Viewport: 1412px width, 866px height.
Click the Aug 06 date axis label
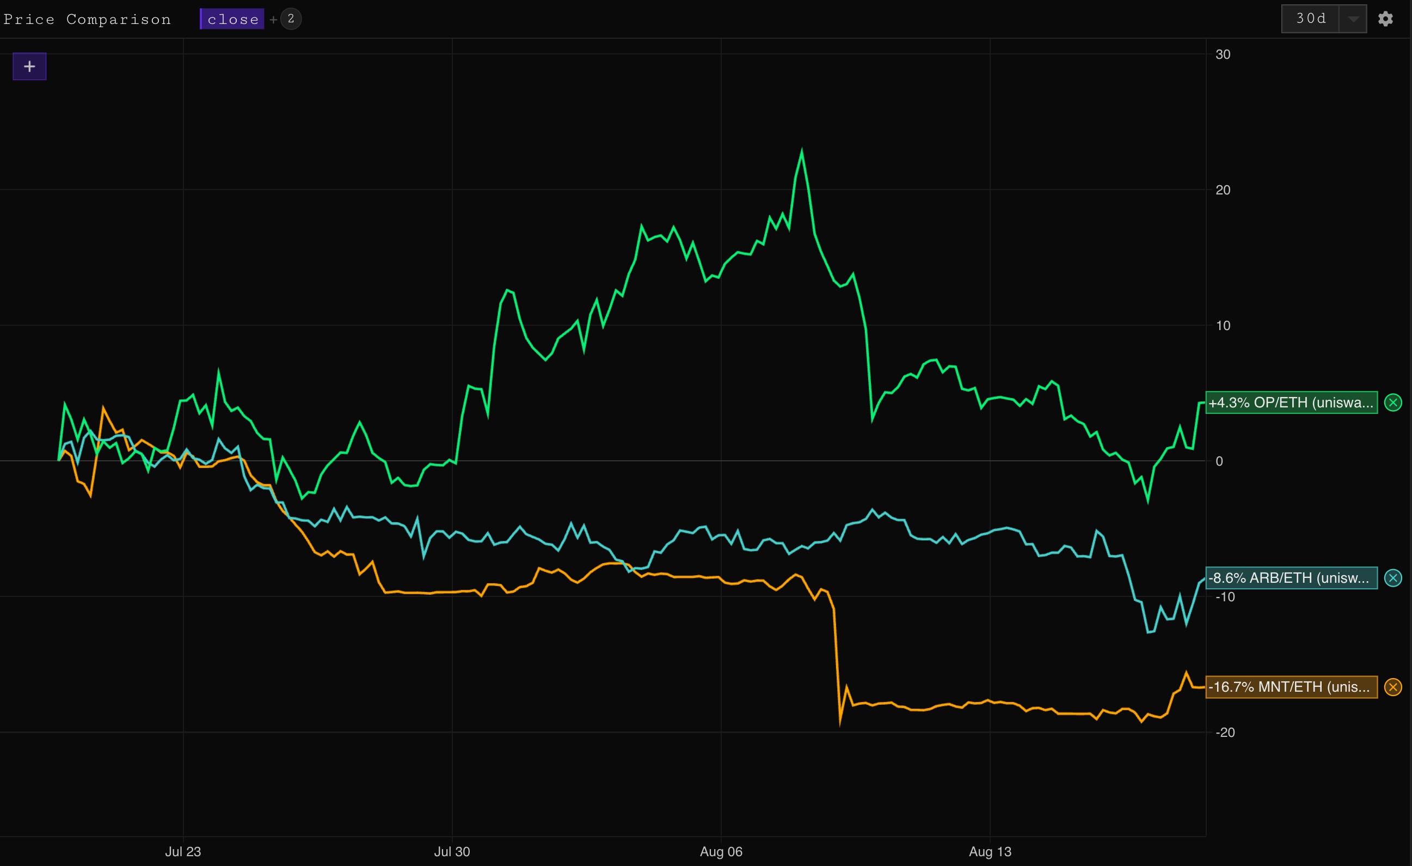pos(721,851)
